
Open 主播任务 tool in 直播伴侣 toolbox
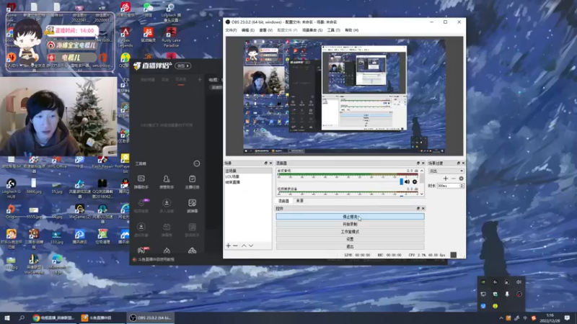pyautogui.click(x=192, y=182)
